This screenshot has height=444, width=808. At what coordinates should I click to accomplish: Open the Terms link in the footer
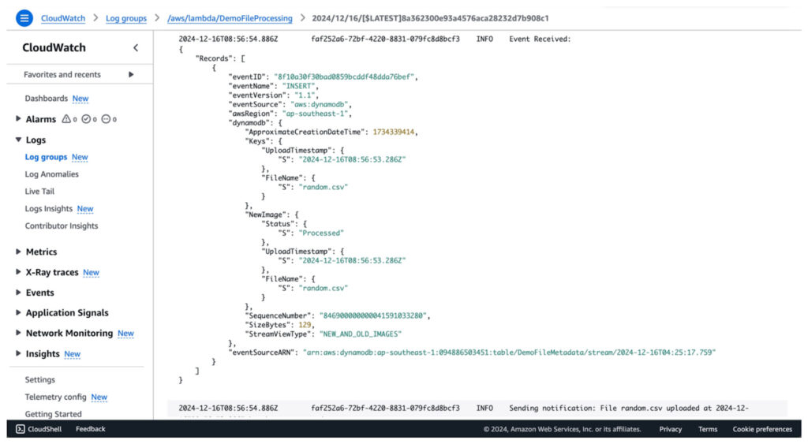coord(708,429)
